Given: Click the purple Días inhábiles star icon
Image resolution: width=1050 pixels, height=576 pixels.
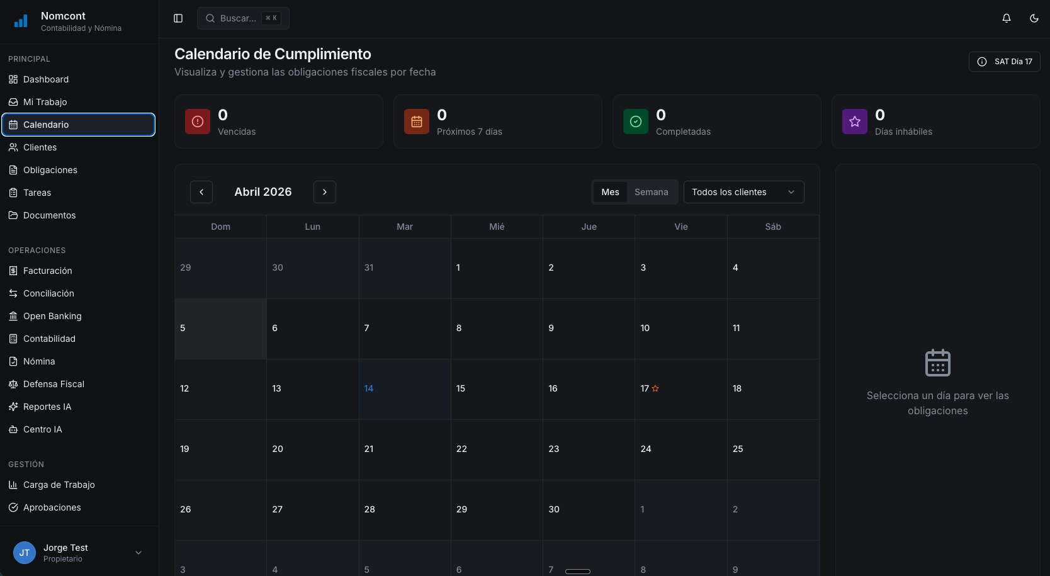Looking at the screenshot, I should pos(855,121).
